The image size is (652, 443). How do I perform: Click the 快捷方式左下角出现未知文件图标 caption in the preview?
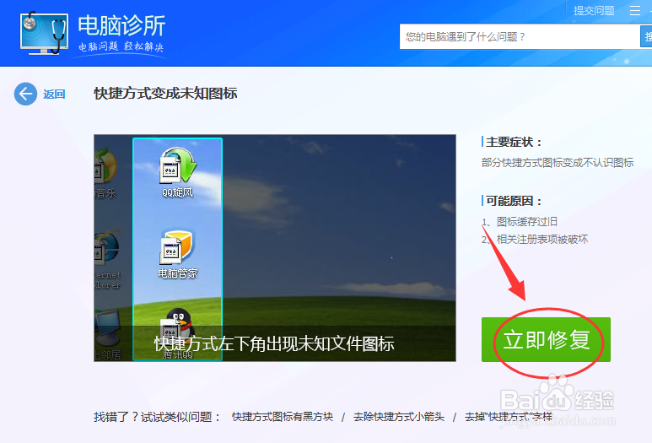coord(274,343)
